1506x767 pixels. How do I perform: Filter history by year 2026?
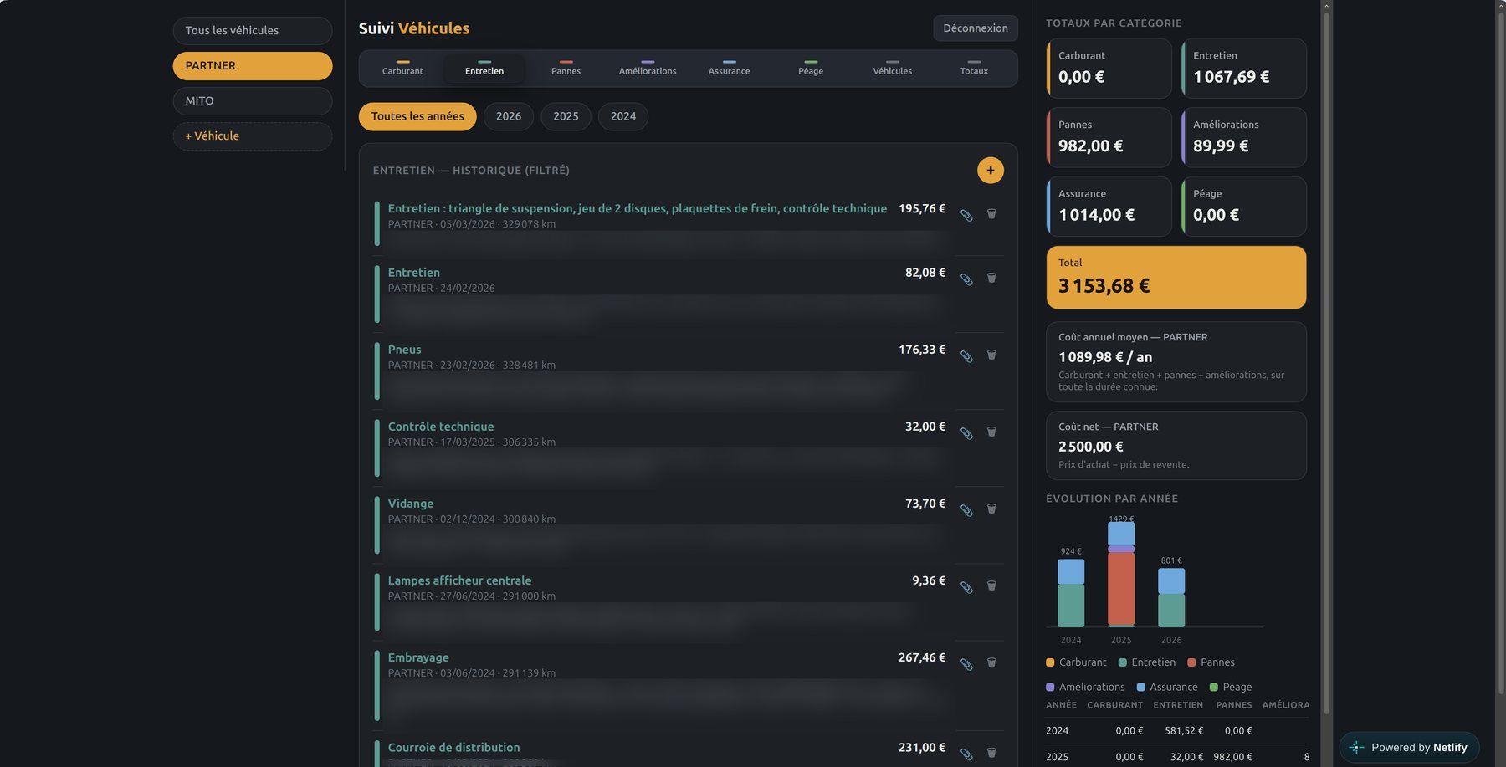[x=509, y=116]
